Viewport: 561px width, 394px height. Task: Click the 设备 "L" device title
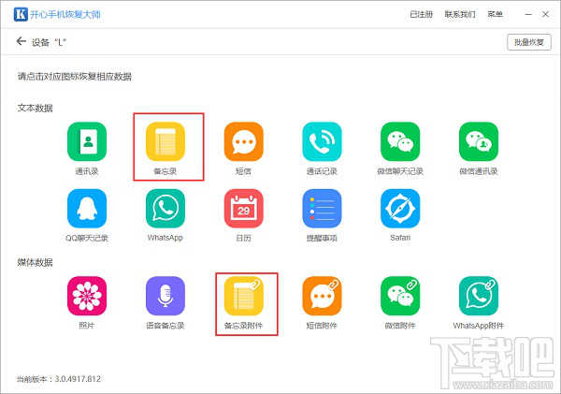tap(49, 42)
